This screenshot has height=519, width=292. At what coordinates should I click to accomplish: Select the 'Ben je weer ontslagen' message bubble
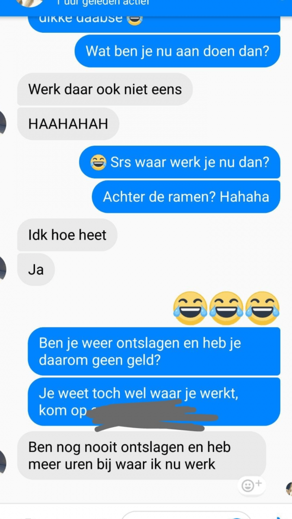pyautogui.click(x=154, y=351)
